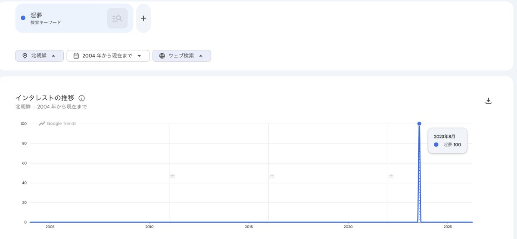
Task: Click the 淫夢 100 value in the tooltip
Action: (452, 145)
